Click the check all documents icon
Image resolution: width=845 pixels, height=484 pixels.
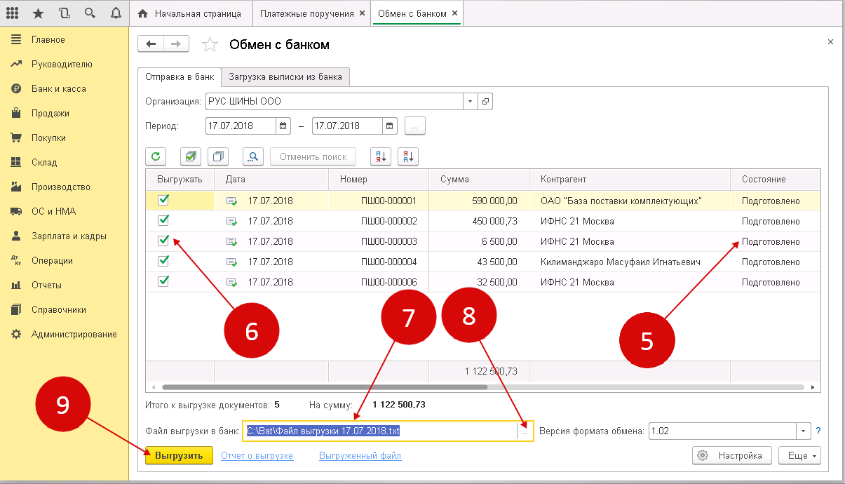pyautogui.click(x=191, y=156)
